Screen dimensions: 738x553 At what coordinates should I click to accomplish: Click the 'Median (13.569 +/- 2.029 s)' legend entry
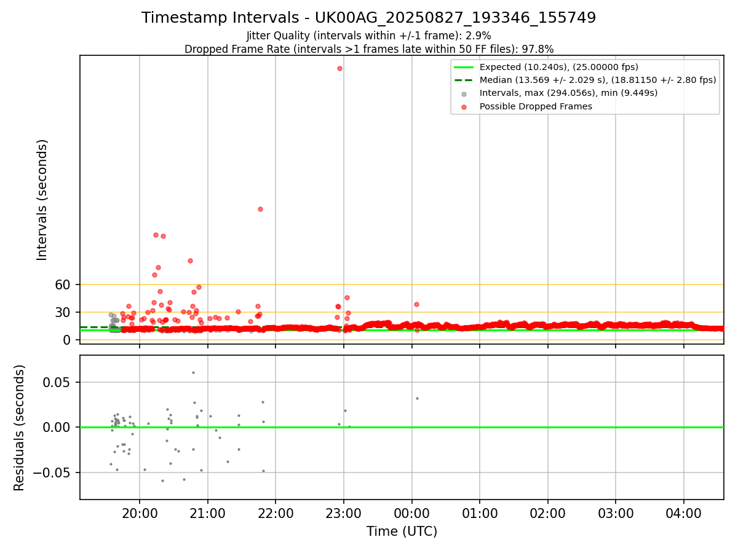(598, 80)
